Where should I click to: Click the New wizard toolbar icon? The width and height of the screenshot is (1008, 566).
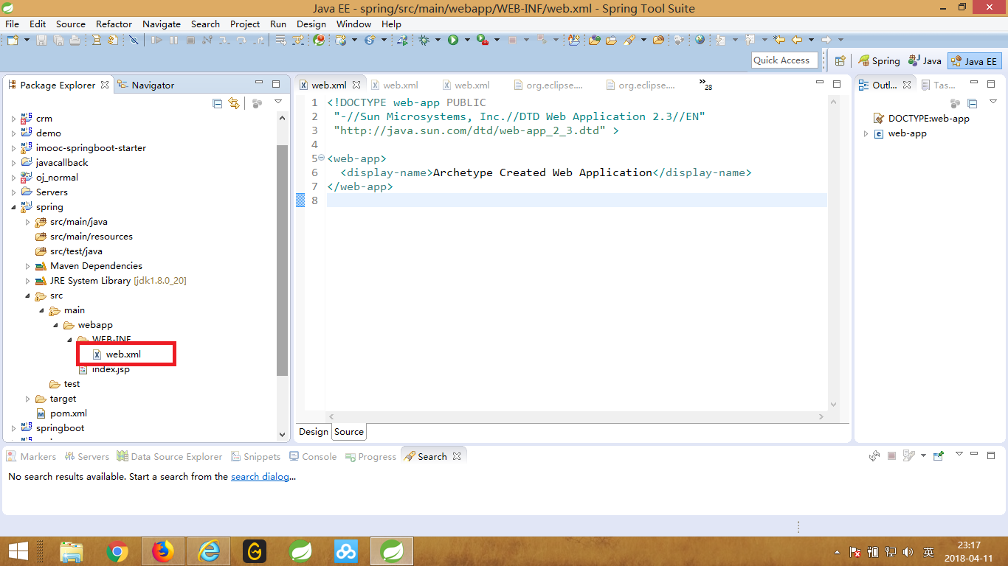coord(13,40)
